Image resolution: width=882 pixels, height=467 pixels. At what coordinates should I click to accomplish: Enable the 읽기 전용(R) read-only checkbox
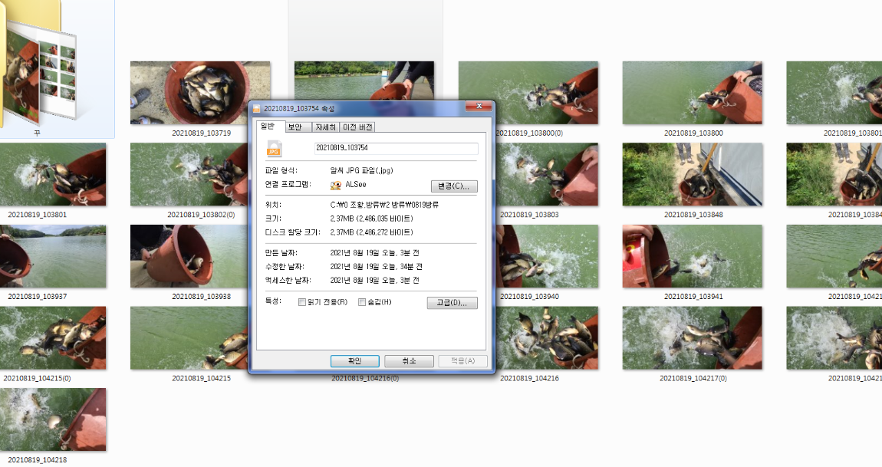point(302,302)
